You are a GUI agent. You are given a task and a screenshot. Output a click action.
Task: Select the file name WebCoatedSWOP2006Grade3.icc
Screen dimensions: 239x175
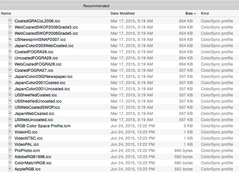coord(46,27)
